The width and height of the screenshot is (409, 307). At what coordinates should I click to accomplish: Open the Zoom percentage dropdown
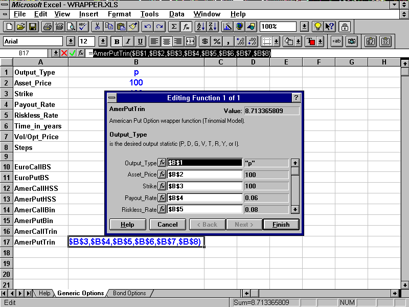click(x=304, y=27)
